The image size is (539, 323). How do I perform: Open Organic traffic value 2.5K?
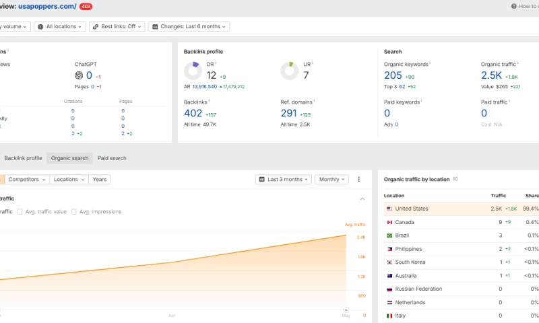(491, 75)
